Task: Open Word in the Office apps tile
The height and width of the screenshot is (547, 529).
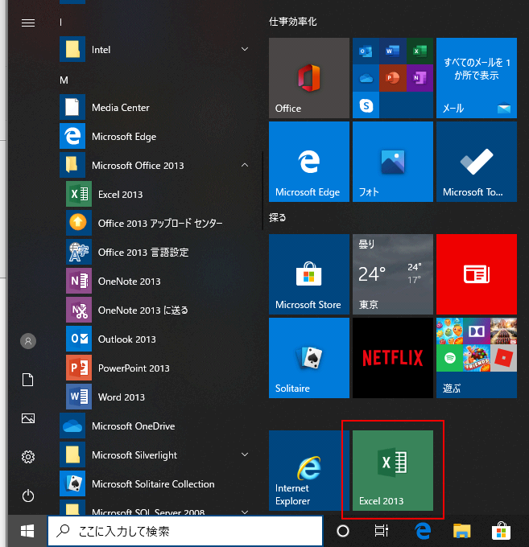Action: (392, 51)
